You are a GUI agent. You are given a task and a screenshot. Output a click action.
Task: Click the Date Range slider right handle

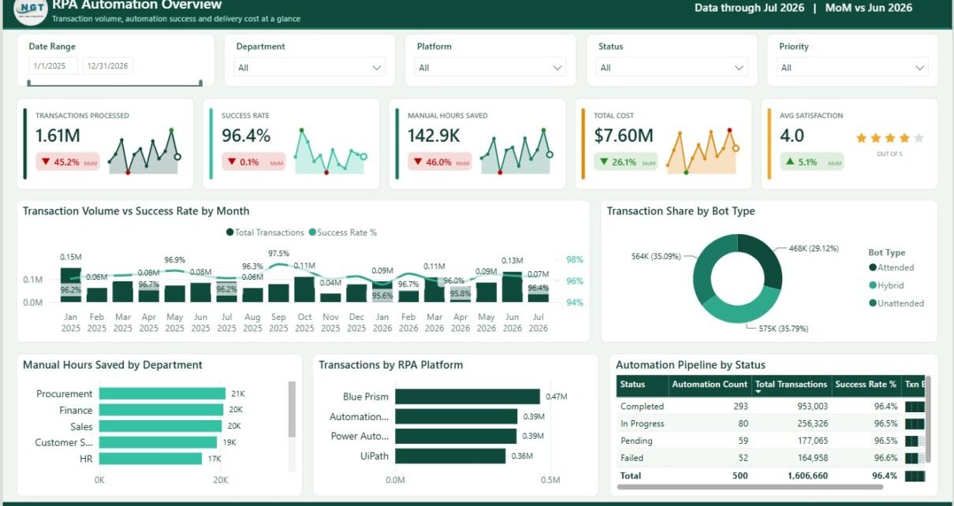pos(200,83)
